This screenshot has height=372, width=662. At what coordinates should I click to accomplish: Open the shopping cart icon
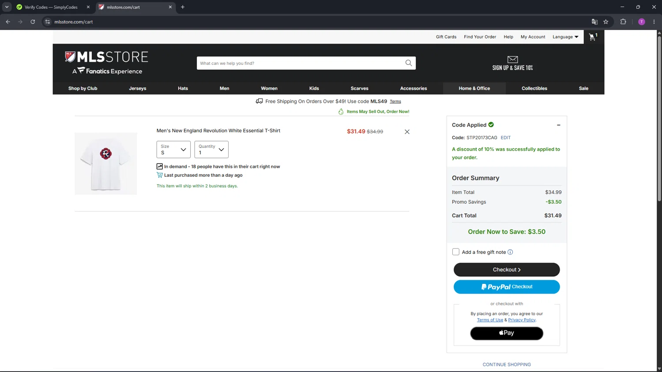click(593, 37)
